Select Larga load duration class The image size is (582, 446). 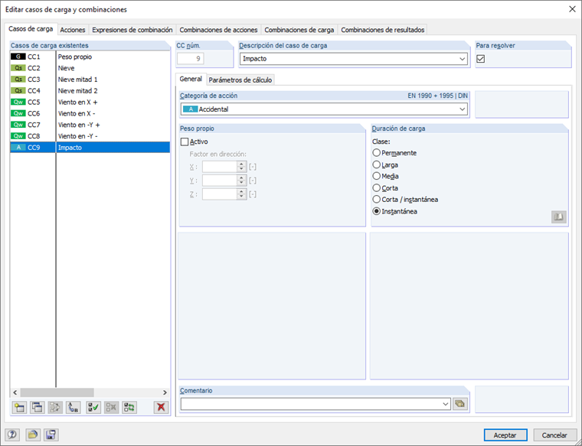click(376, 164)
